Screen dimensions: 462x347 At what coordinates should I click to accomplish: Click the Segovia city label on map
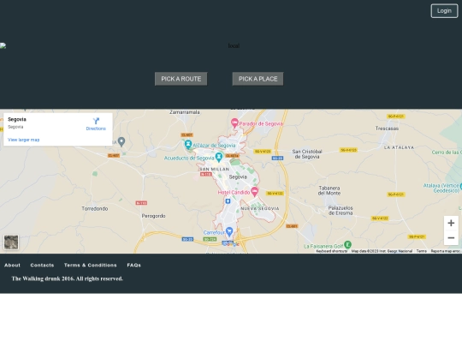pos(238,177)
